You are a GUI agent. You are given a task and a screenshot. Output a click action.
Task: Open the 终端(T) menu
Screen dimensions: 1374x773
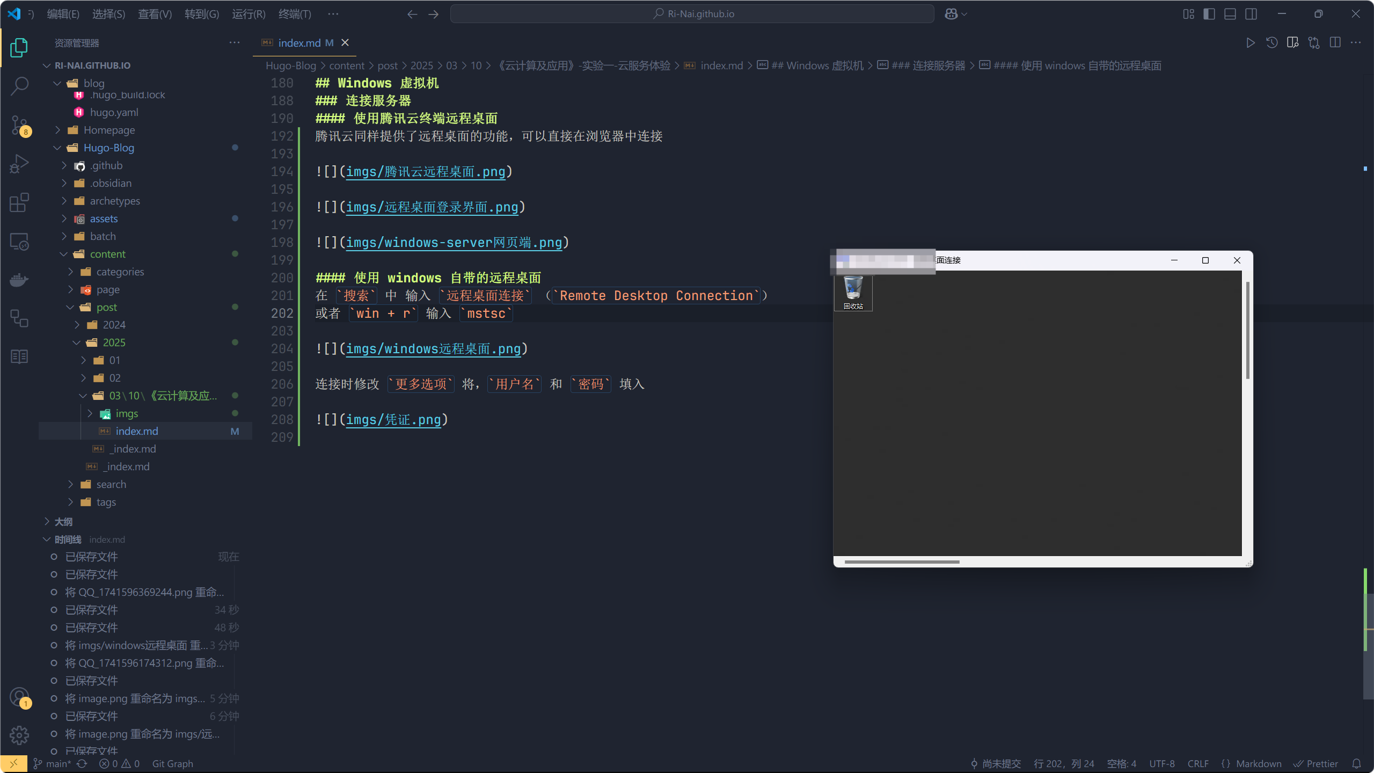pos(295,14)
